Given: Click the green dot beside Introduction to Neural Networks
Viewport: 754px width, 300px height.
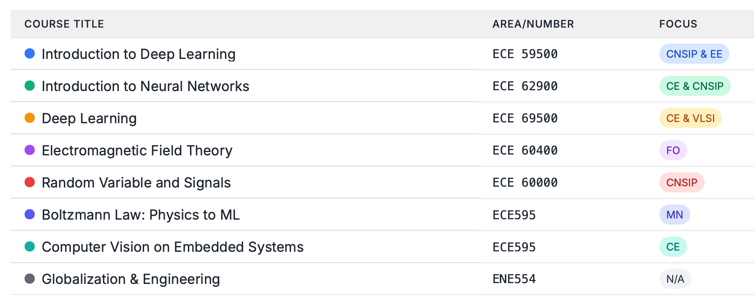Looking at the screenshot, I should point(30,86).
